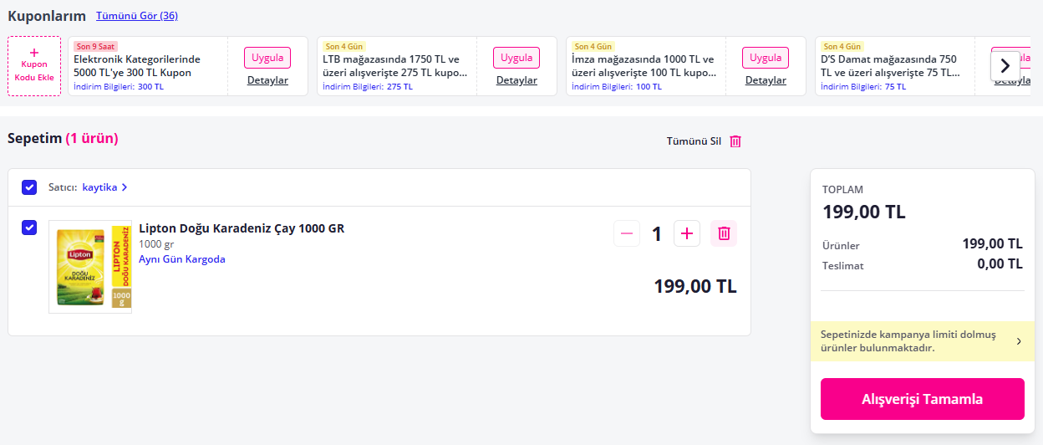This screenshot has height=445, width=1043.
Task: View Detaylar of the İmza coupon
Action: [766, 80]
